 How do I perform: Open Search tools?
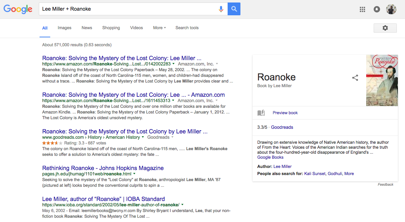pyautogui.click(x=187, y=28)
